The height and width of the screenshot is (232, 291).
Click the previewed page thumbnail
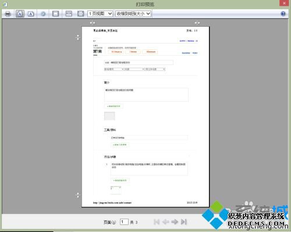click(145, 117)
